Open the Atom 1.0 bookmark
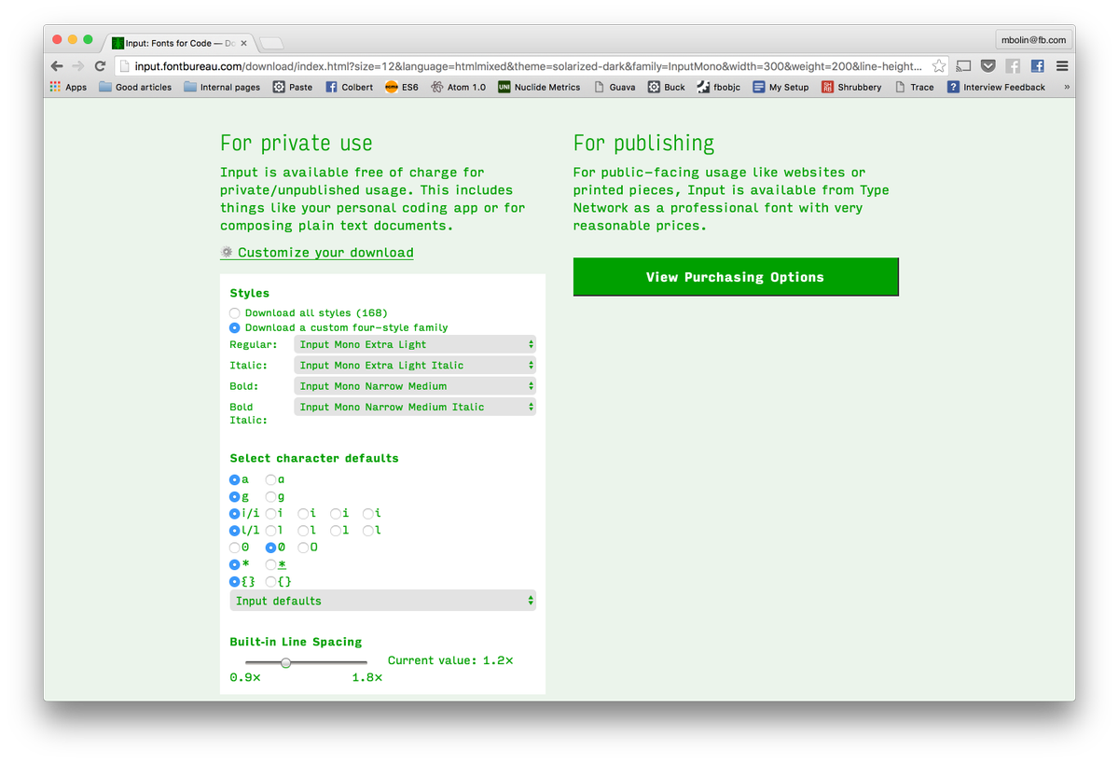Screen dimensions: 1119x763 (458, 87)
